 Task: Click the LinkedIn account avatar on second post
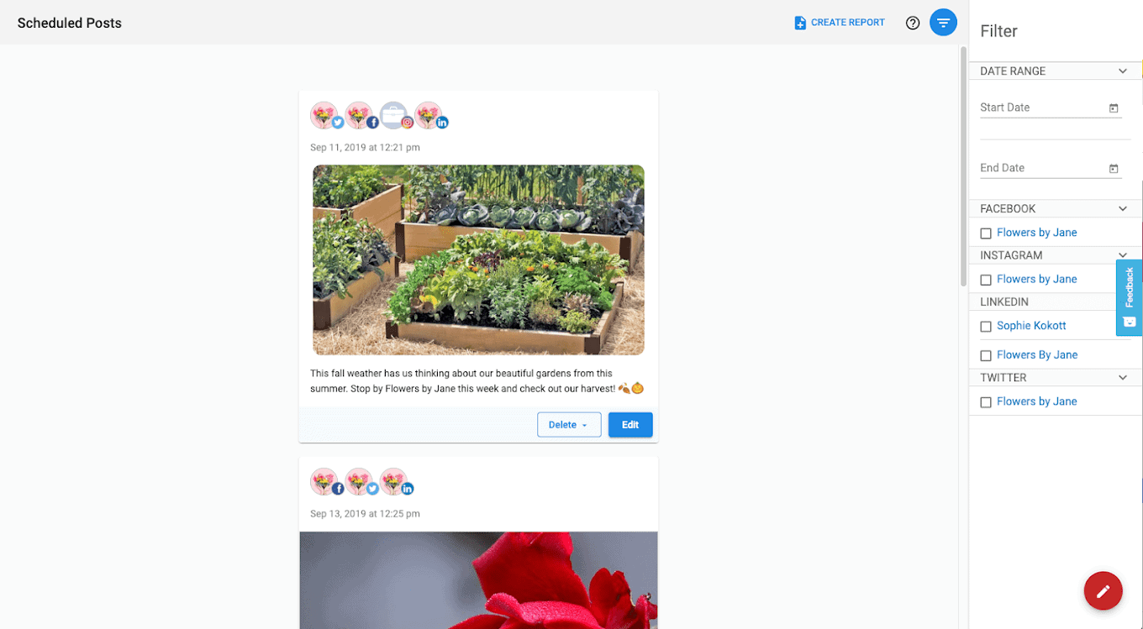click(395, 482)
